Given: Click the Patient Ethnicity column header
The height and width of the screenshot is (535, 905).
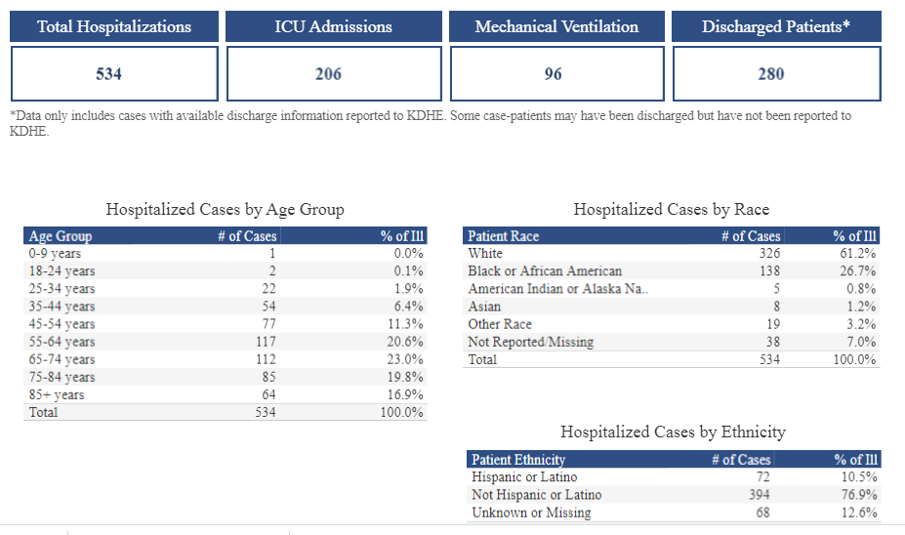Looking at the screenshot, I should 517,459.
